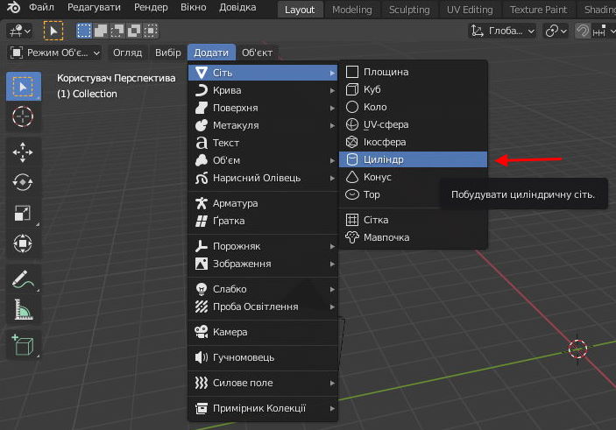
Task: Select the Annotate pencil tool
Action: coord(23,278)
